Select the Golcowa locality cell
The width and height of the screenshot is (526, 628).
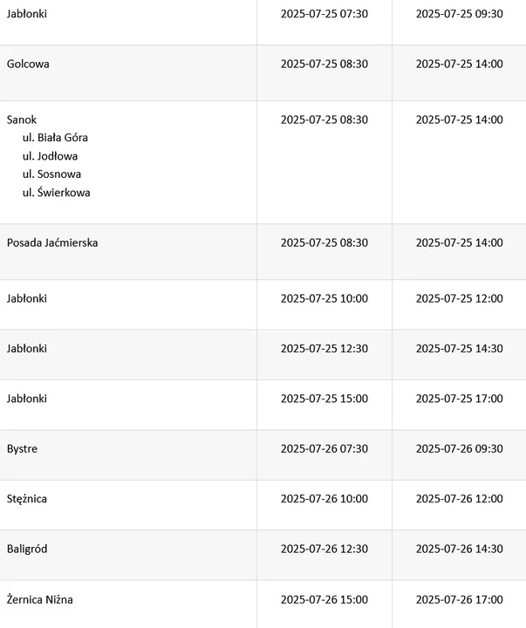[x=28, y=64]
